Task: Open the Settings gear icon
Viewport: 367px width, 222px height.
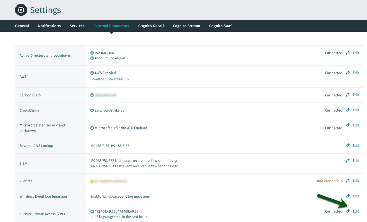Action: pos(21,10)
